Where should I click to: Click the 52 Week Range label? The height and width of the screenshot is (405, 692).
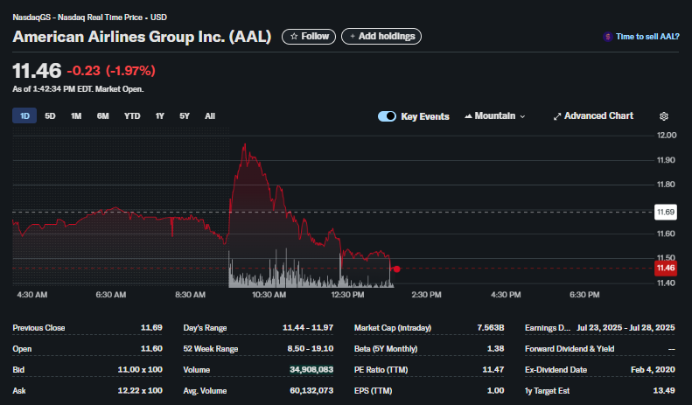click(x=211, y=348)
